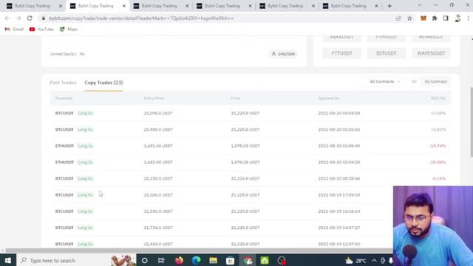Click the Opened On column header

tap(328, 98)
